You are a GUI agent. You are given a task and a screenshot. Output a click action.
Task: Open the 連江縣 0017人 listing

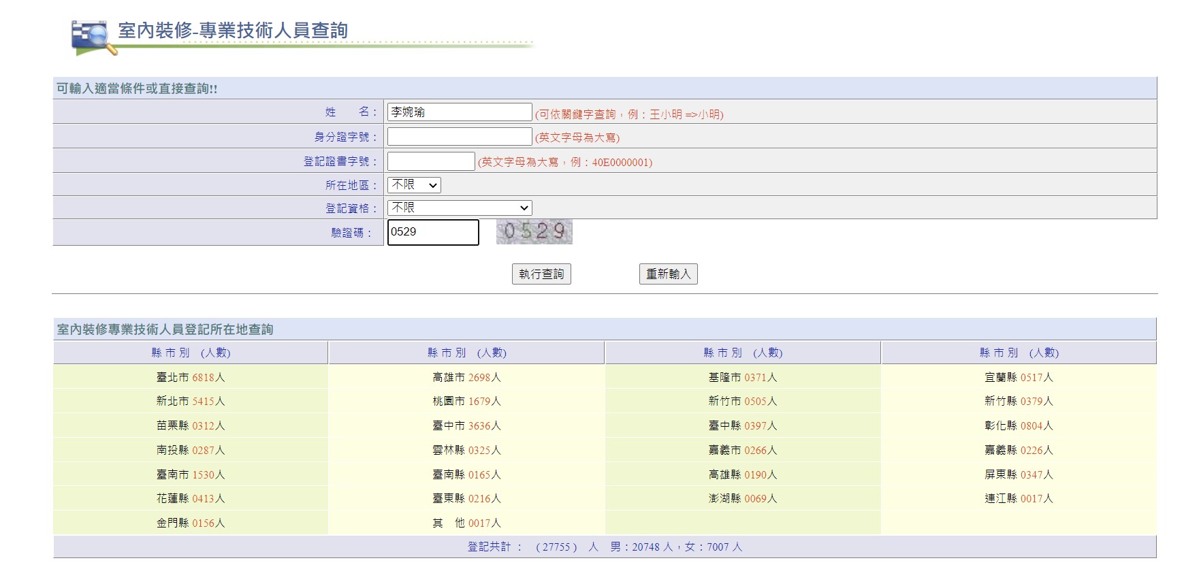pyautogui.click(x=1019, y=499)
